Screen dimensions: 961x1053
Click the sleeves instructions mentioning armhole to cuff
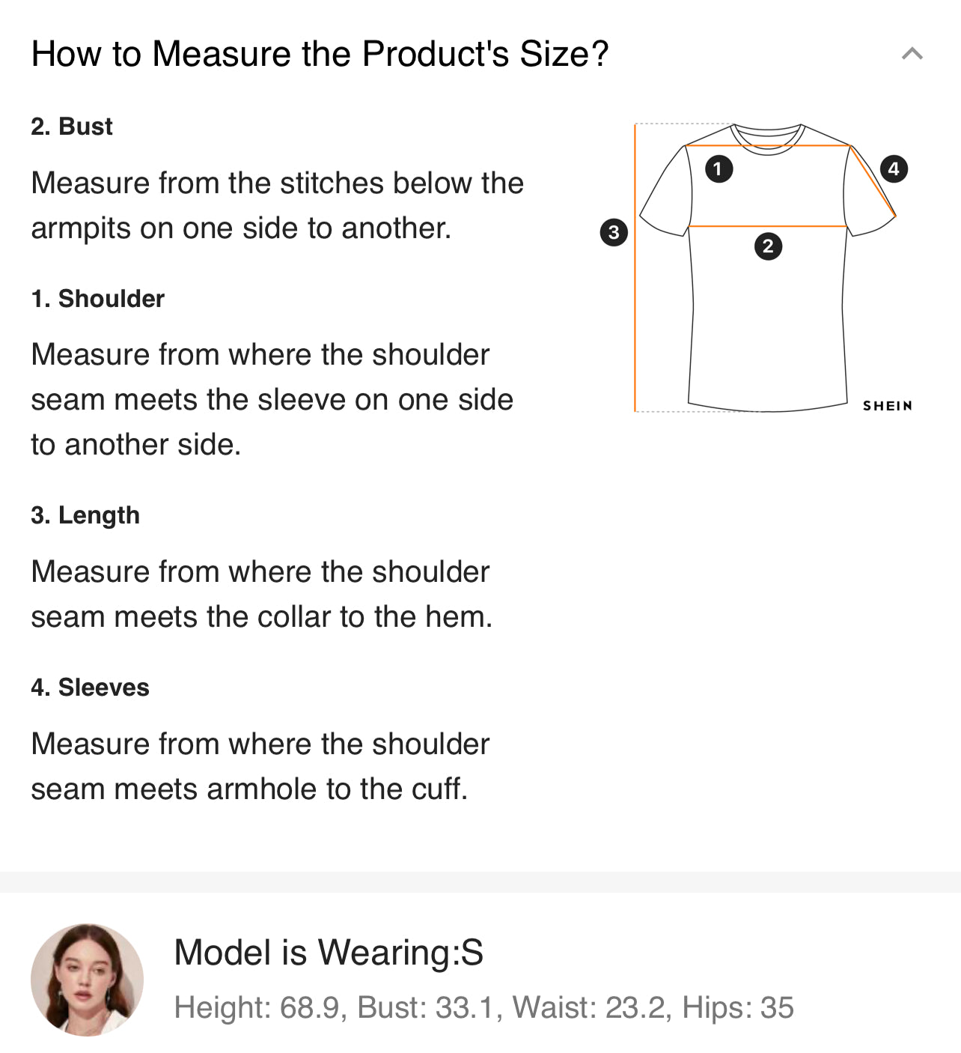[x=260, y=766]
